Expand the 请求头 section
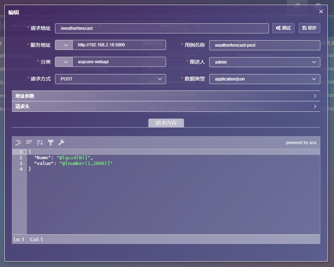Image resolution: width=334 pixels, height=267 pixels. pos(166,106)
